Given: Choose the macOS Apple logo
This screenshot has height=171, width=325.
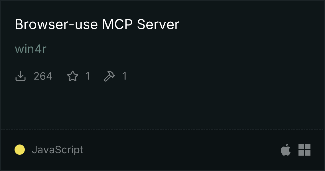Looking at the screenshot, I should (x=286, y=149).
